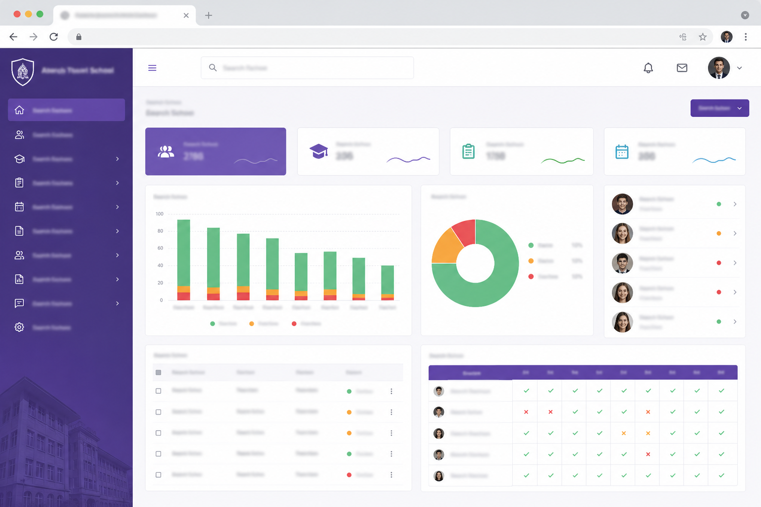
Task: Click the graduation cap stat card icon
Action: click(319, 152)
